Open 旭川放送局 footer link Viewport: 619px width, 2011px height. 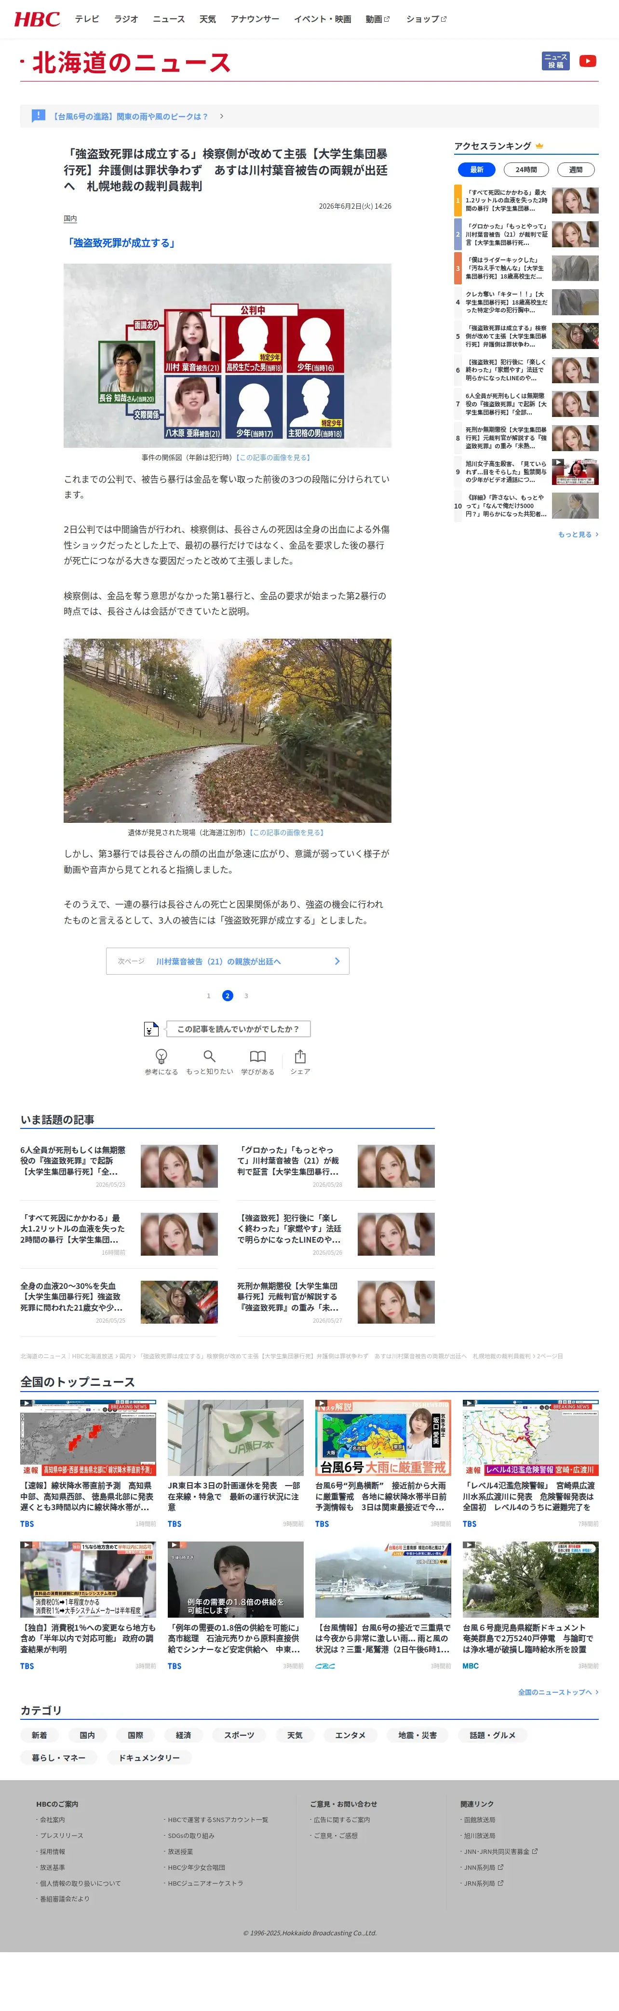[479, 1836]
